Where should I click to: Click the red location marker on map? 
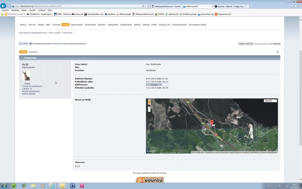point(212,122)
